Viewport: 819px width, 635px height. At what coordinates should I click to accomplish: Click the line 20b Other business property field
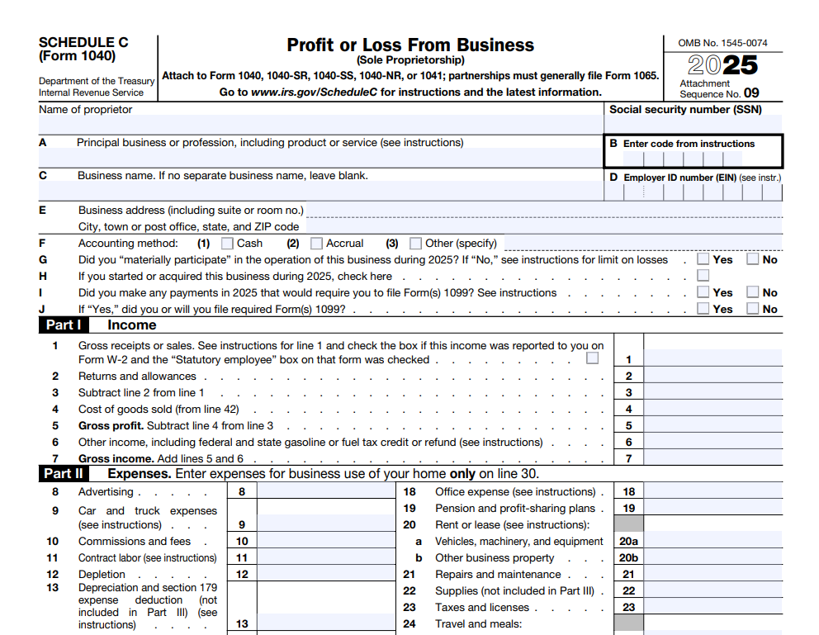(x=713, y=557)
